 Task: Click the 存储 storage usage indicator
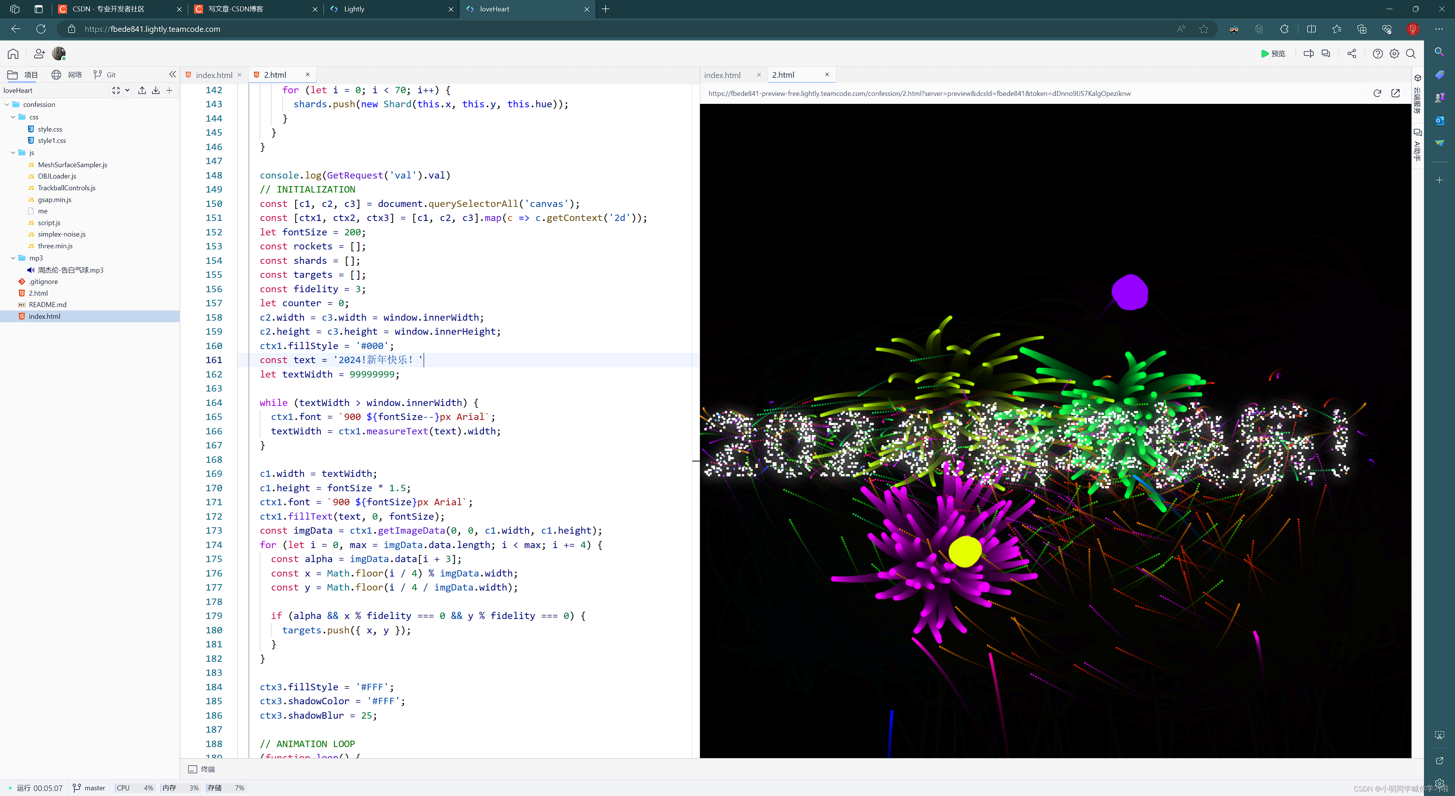[x=226, y=788]
